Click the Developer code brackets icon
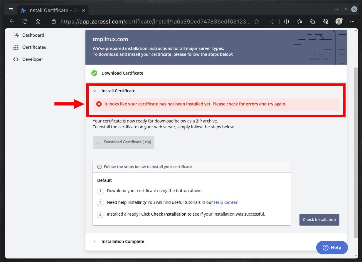 pos(16,59)
